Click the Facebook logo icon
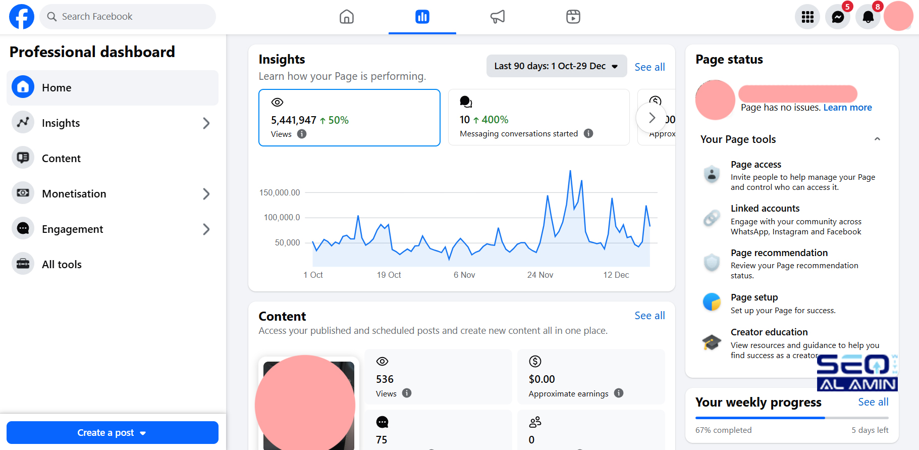Viewport: 919px width, 450px height. pos(22,17)
